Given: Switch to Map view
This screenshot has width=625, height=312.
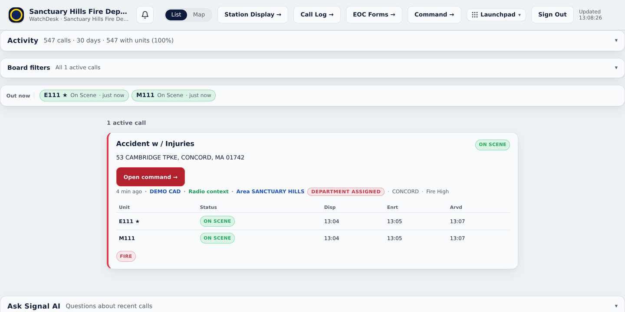Looking at the screenshot, I should click(x=199, y=15).
